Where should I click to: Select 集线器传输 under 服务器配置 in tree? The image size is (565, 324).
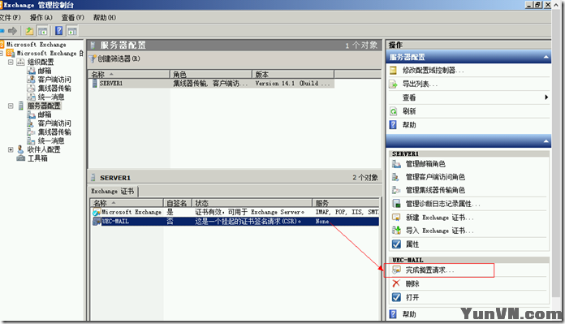(54, 132)
